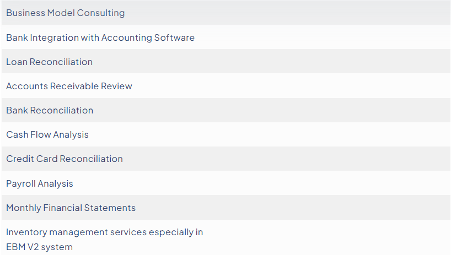This screenshot has height=255, width=451.
Task: Click the words Accounting Software
Action: pyautogui.click(x=148, y=38)
